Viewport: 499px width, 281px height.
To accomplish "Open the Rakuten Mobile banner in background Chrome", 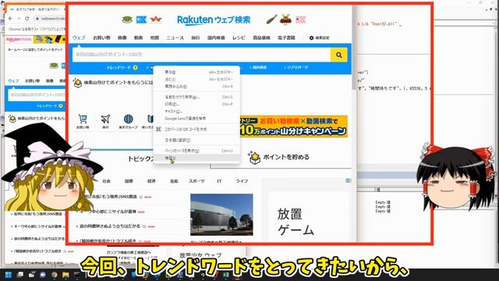I will pos(36,40).
